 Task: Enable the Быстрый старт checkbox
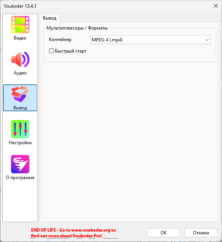(51, 51)
